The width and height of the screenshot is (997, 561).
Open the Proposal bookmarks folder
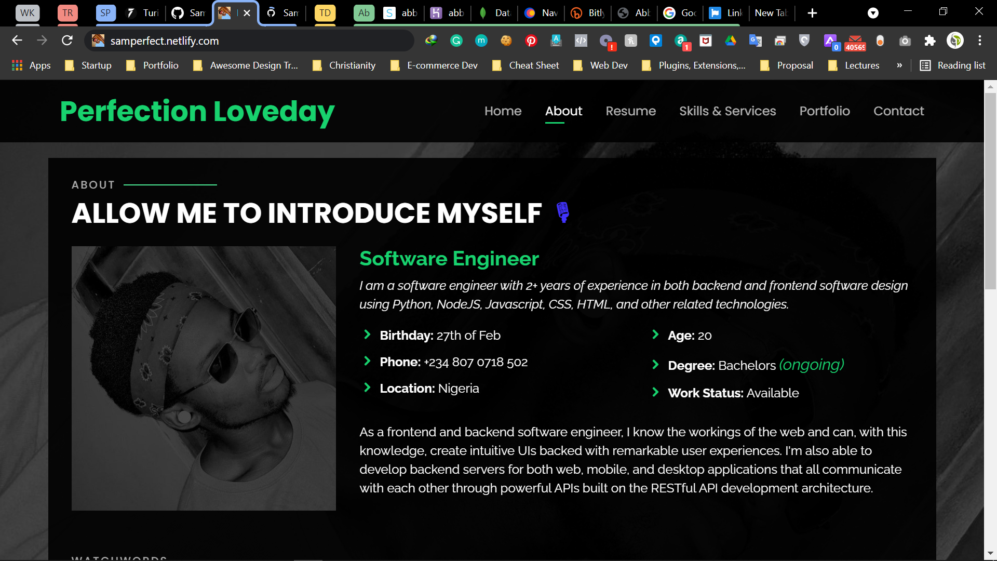(x=787, y=65)
